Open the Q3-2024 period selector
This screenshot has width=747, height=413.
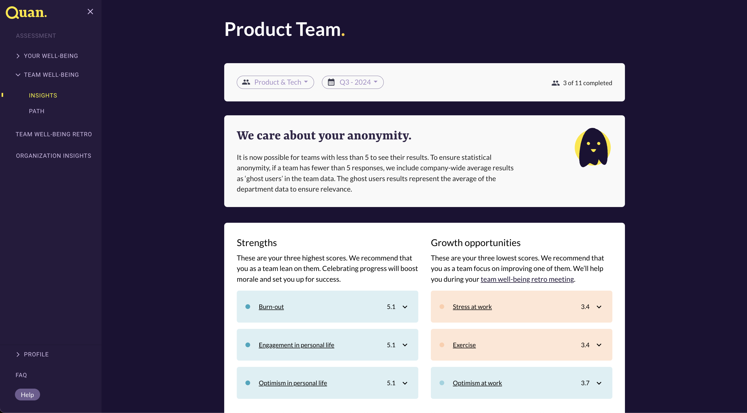353,82
